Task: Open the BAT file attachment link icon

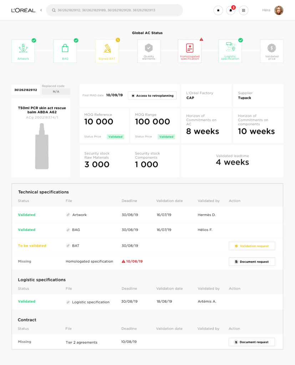Action: pos(68,246)
